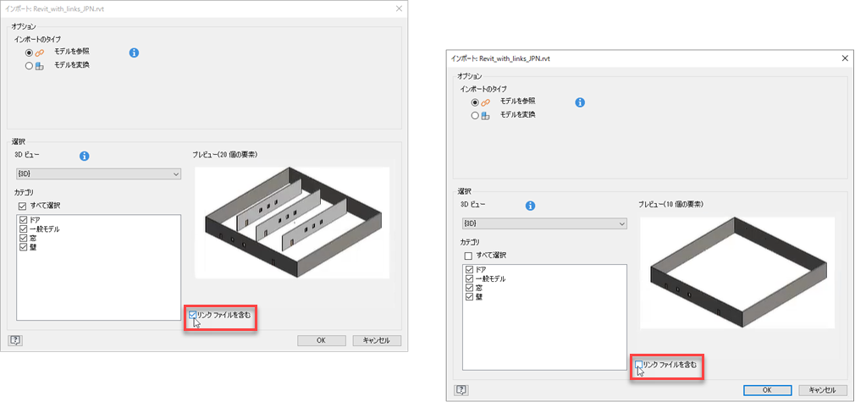This screenshot has width=855, height=402.
Task: Uncheck 壁 category in right dialog
Action: [469, 297]
